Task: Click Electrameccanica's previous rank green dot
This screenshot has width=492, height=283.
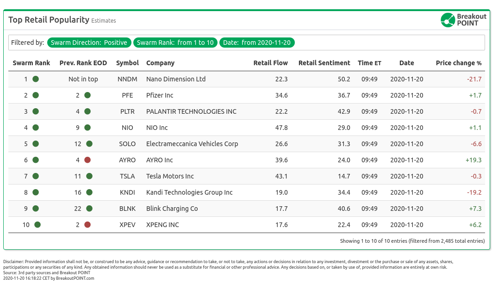Action: (x=89, y=144)
